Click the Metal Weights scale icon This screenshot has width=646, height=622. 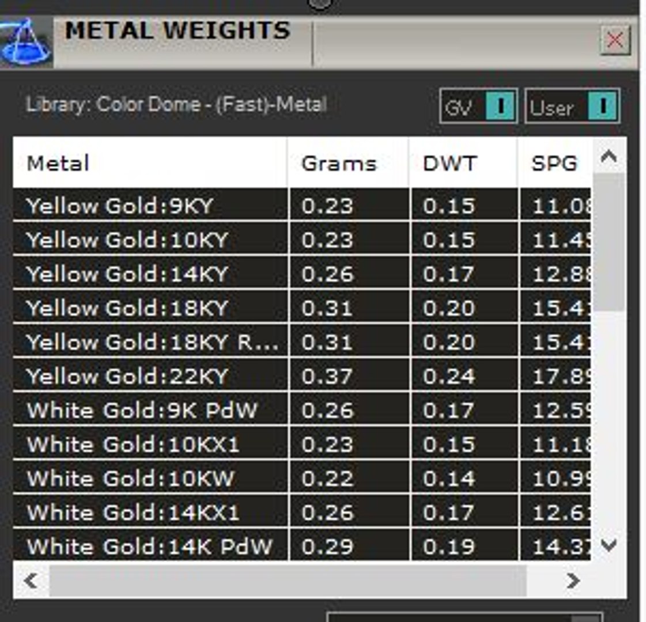pos(25,43)
